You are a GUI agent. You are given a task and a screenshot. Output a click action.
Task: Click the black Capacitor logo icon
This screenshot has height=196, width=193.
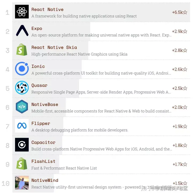tap(22, 145)
